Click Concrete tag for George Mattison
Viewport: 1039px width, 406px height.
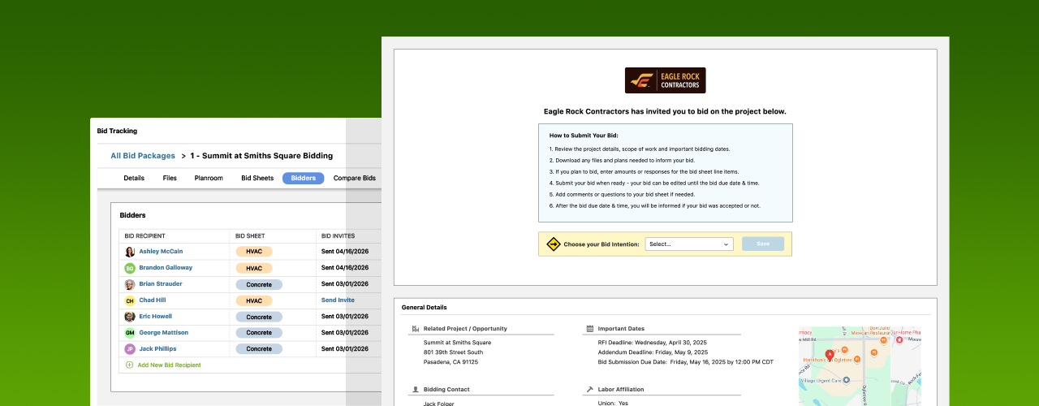259,333
